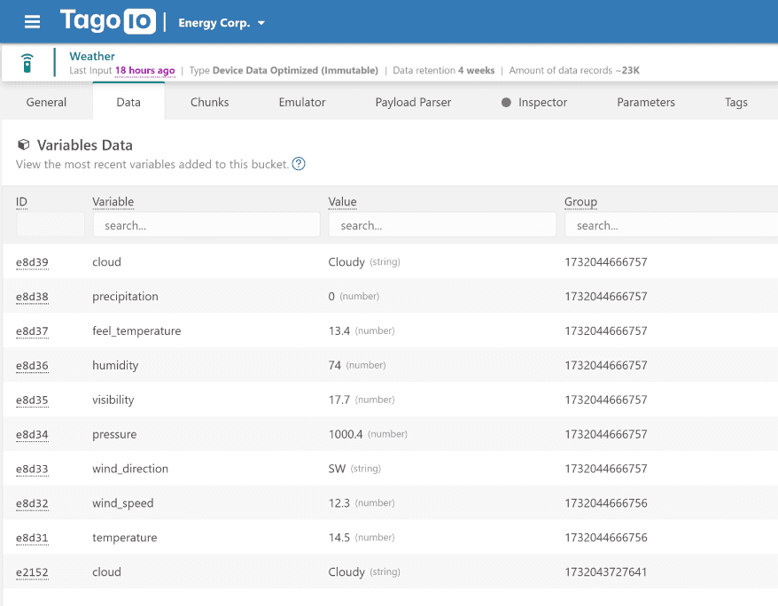
Task: Click ID e8d35
Action: pyautogui.click(x=32, y=400)
